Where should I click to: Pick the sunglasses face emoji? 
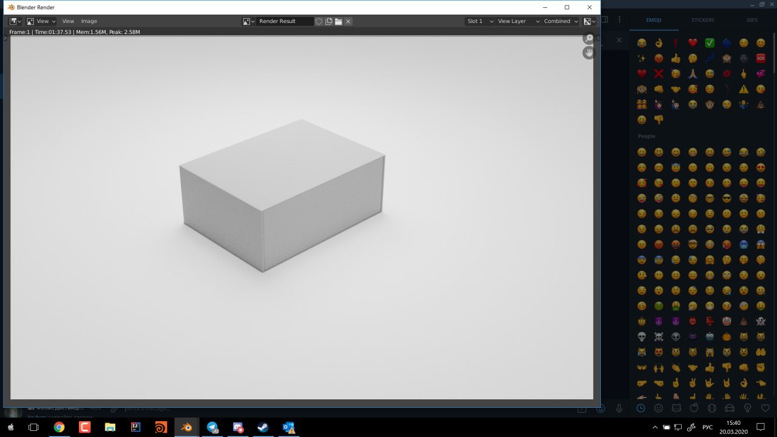click(x=727, y=198)
